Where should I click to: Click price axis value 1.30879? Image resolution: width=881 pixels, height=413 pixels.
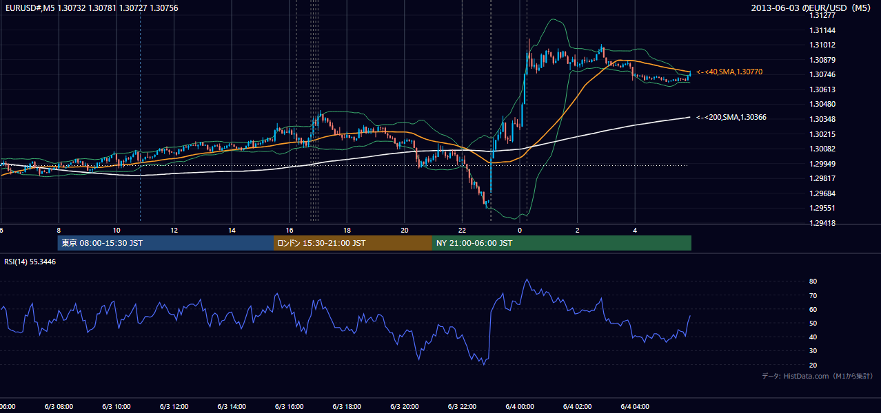click(x=822, y=60)
